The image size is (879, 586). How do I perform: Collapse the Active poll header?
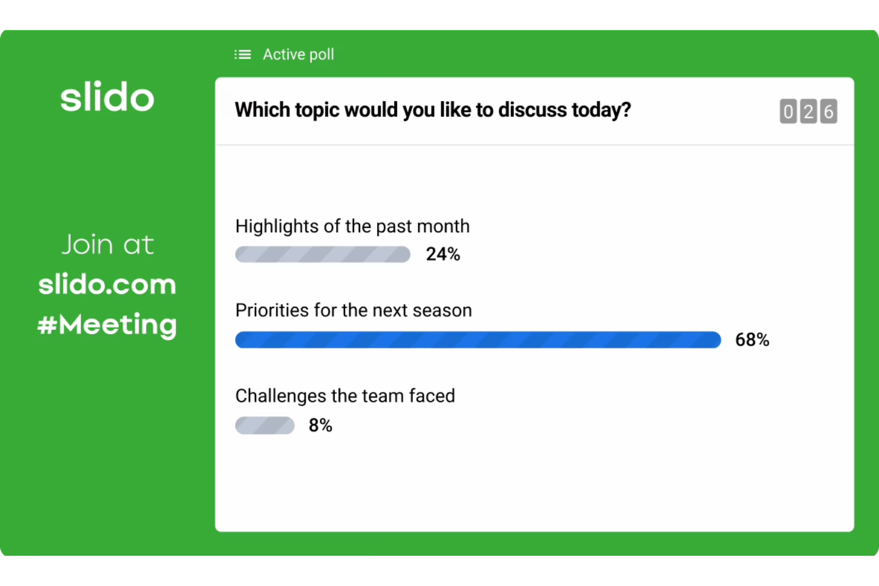[x=284, y=54]
